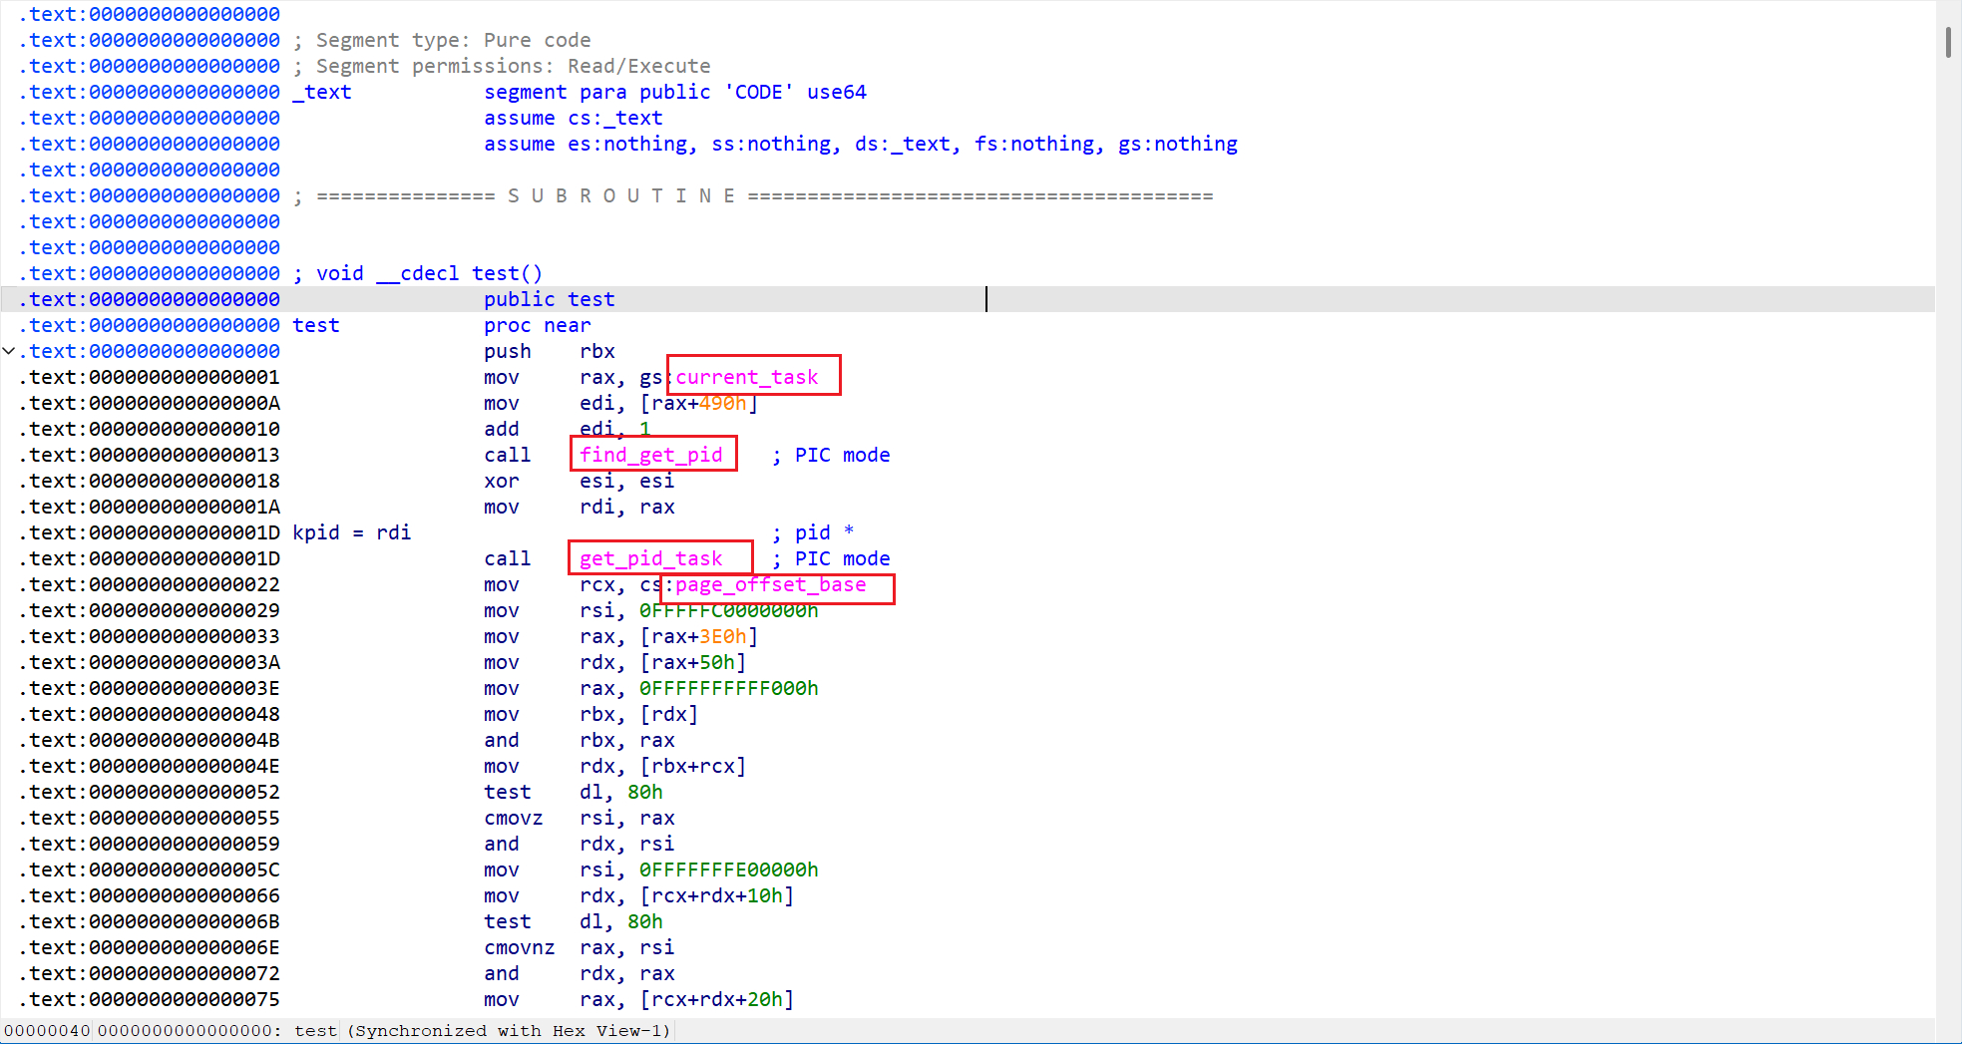Click the constant 0FFFFFFFFFF000h
The width and height of the screenshot is (1962, 1044).
[x=728, y=688]
